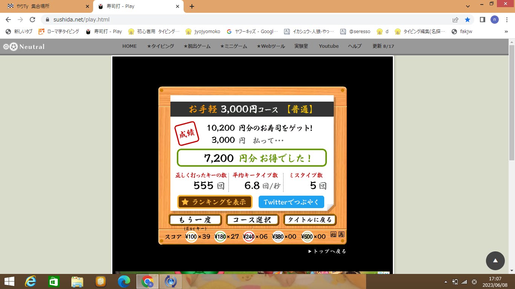Show hidden system tray icons
The image size is (515, 289).
(x=446, y=281)
